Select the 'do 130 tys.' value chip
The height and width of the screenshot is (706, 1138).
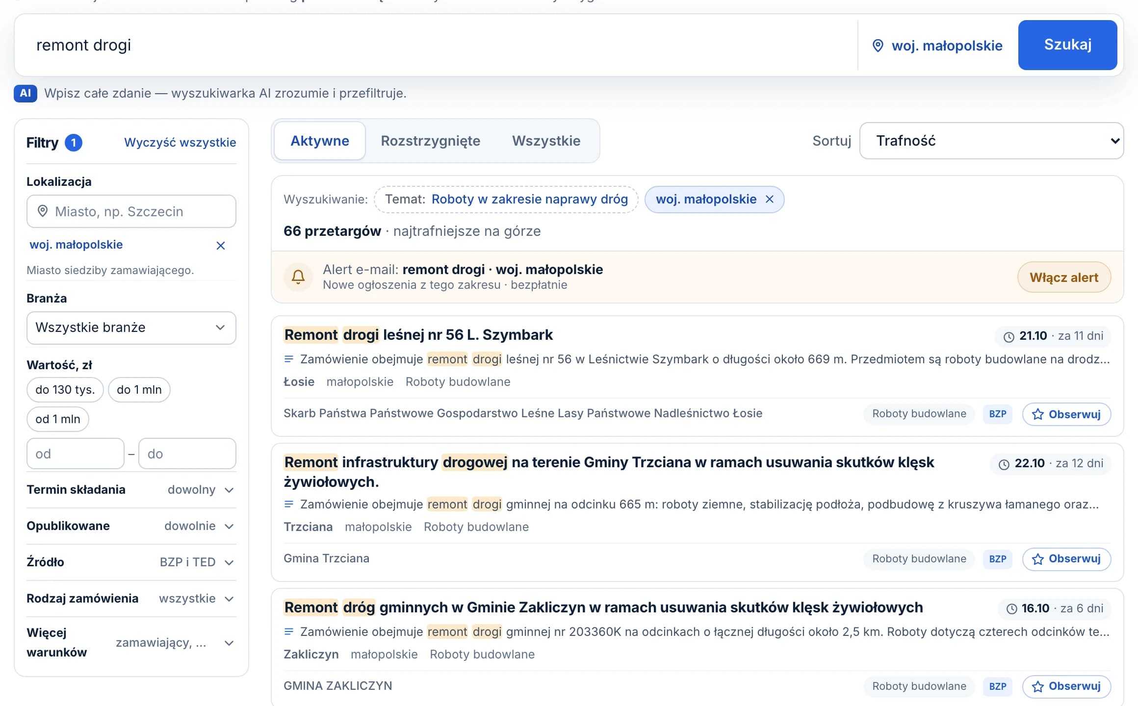coord(65,390)
